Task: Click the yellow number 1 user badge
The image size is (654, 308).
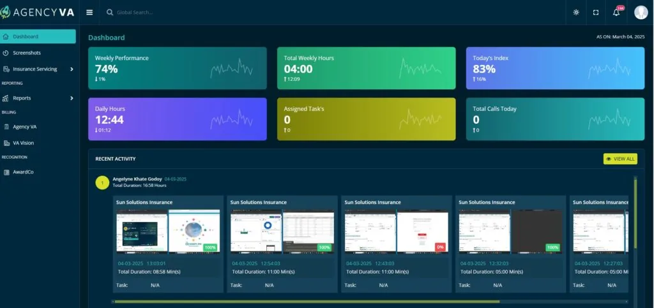Action: tap(102, 183)
